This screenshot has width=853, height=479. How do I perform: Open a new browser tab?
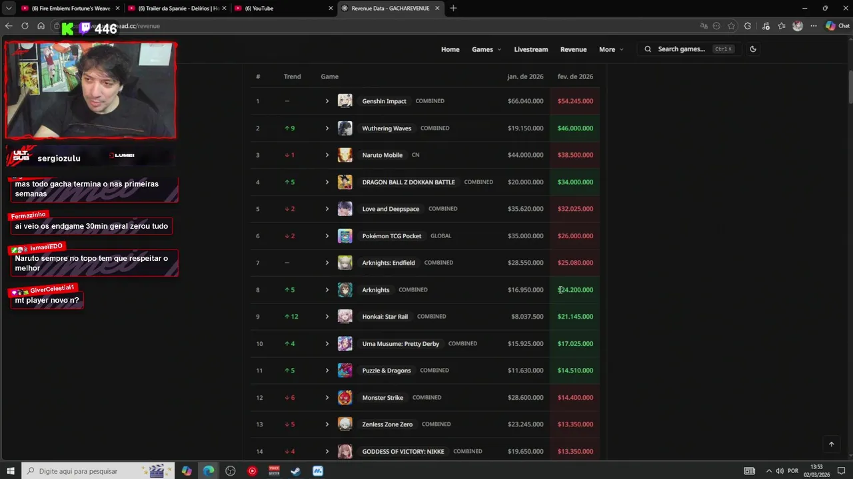(x=453, y=8)
